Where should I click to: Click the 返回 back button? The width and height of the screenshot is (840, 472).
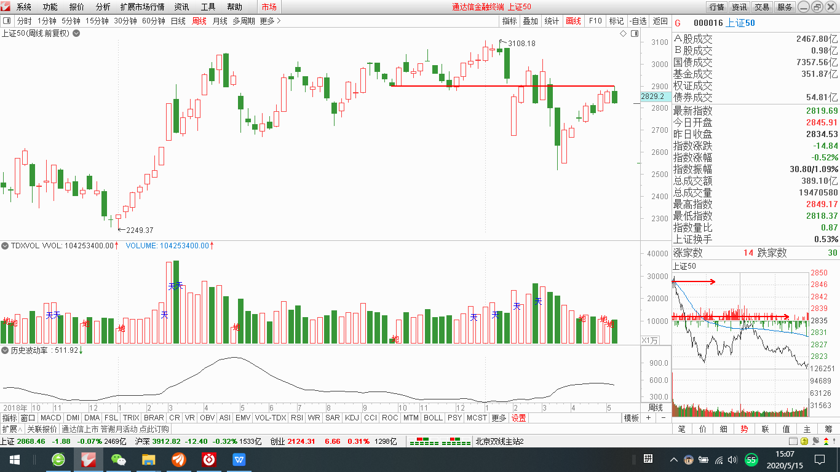(660, 21)
